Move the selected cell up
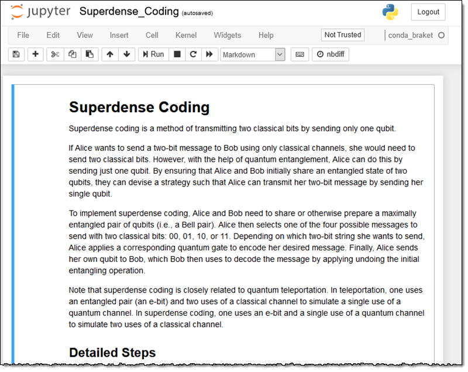This screenshot has width=468, height=372. [x=110, y=54]
